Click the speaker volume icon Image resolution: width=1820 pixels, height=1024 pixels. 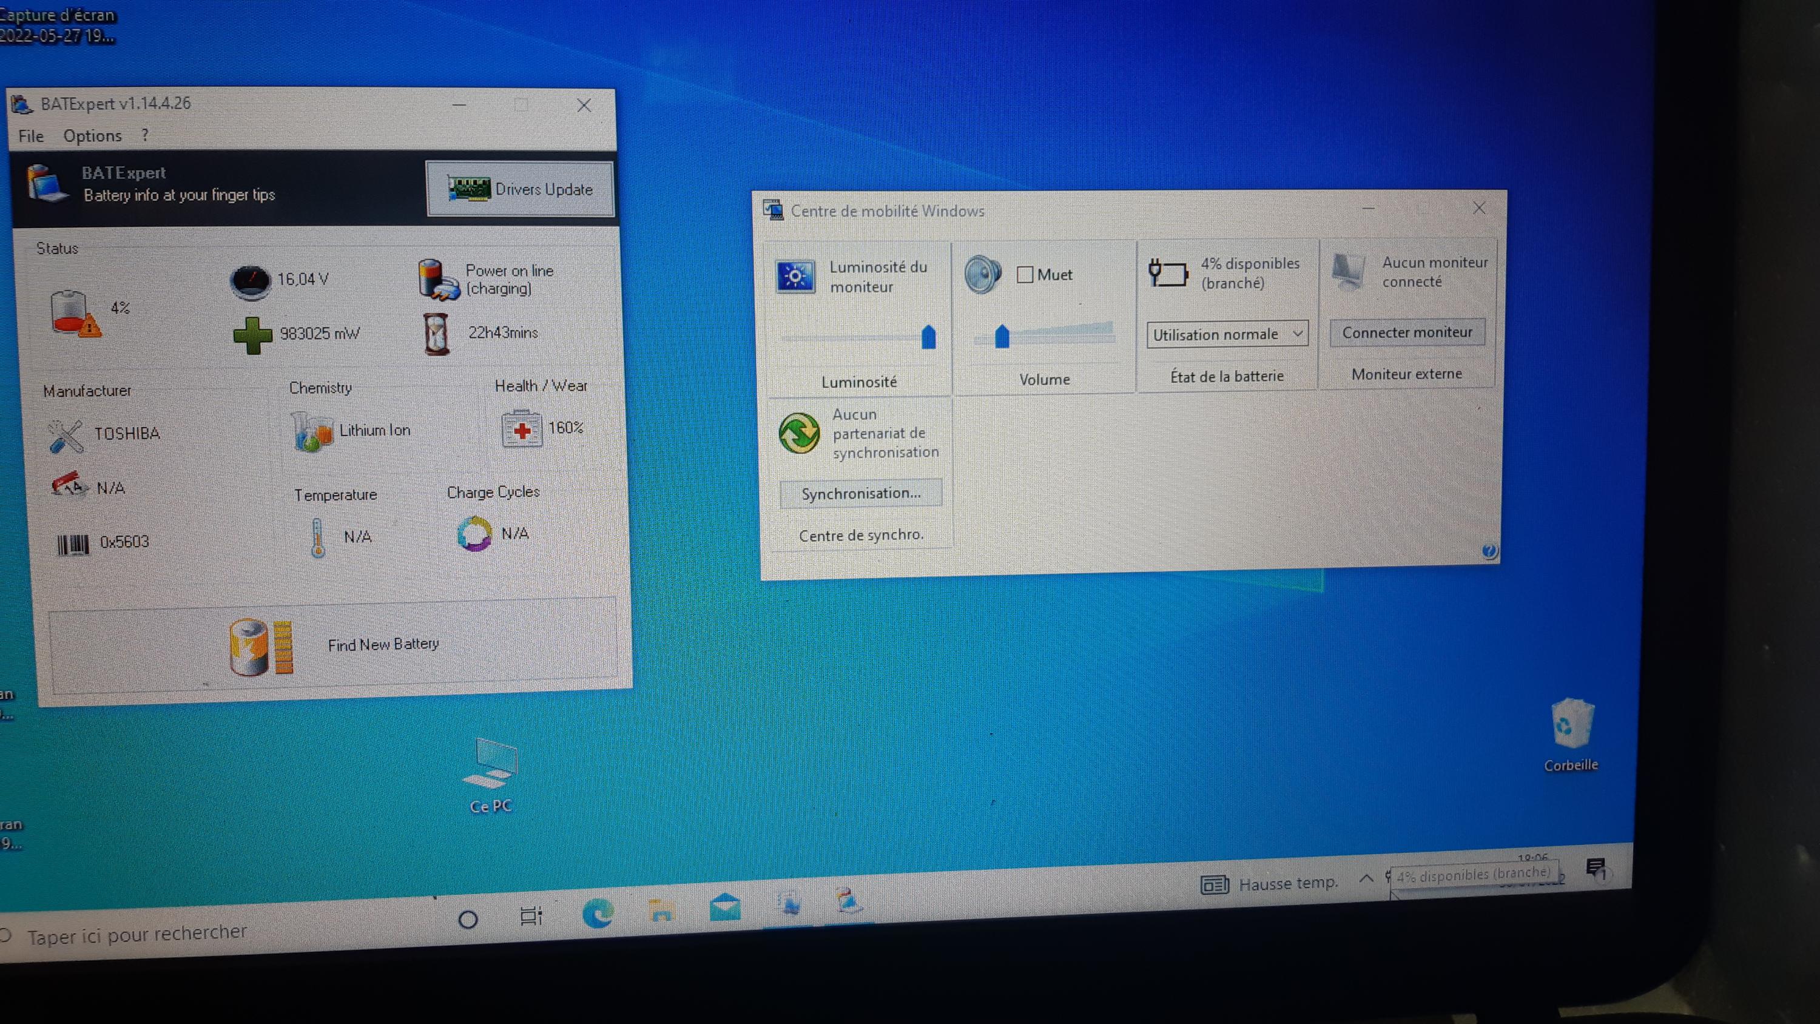tap(983, 275)
